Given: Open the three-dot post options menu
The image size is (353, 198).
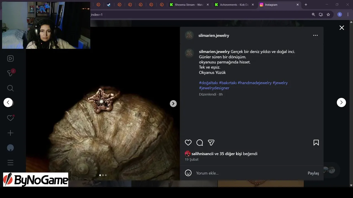Looking at the screenshot, I should 315,35.
